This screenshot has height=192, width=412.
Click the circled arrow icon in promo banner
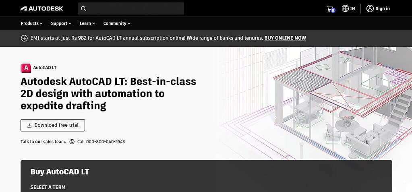(x=24, y=38)
